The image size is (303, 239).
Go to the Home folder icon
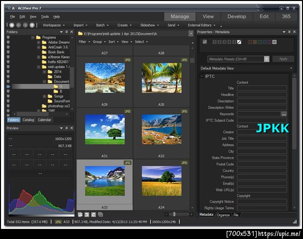pos(12,25)
